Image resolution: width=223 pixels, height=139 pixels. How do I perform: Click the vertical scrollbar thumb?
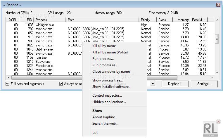click(217, 39)
